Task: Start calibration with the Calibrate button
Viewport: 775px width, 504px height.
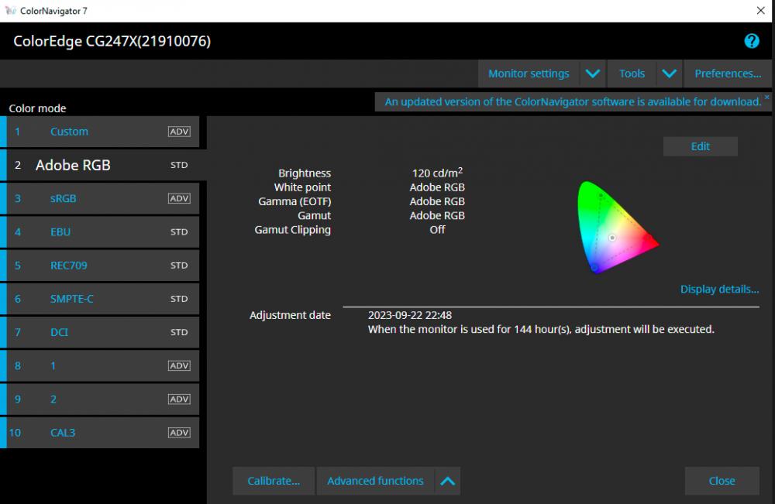Action: (x=274, y=481)
